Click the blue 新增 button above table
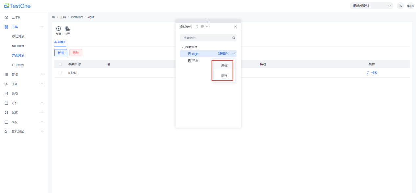This screenshot has width=416, height=193. tap(61, 53)
